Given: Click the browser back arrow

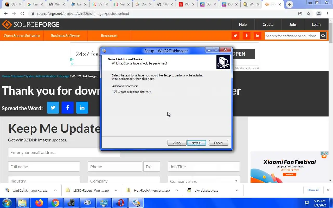Looking at the screenshot, I should pos(6,14).
